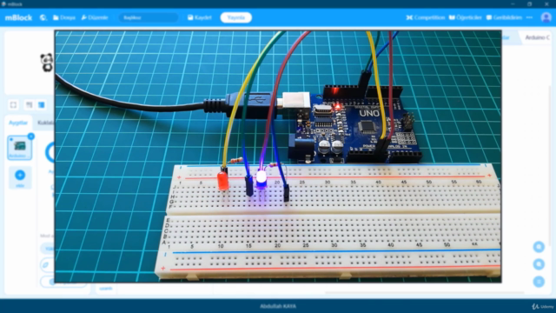The width and height of the screenshot is (556, 313).
Task: Zoom out the block workspace
Action: 539,264
